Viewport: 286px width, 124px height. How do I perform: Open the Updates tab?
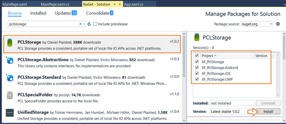tap(66, 13)
